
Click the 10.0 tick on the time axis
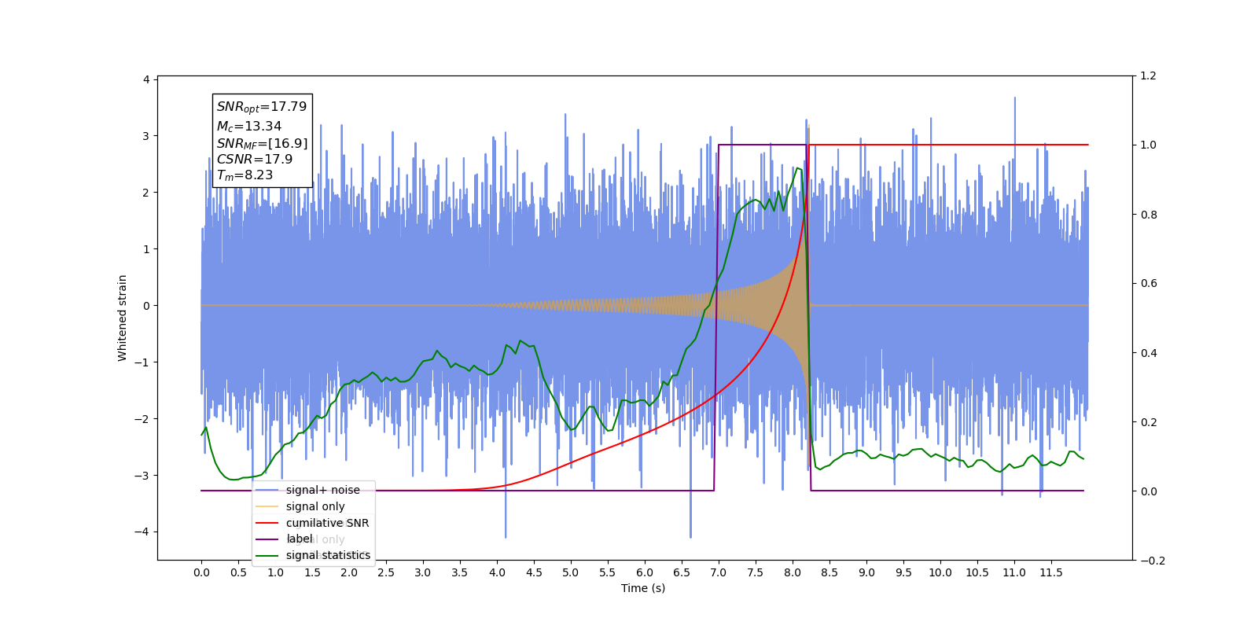tap(940, 572)
